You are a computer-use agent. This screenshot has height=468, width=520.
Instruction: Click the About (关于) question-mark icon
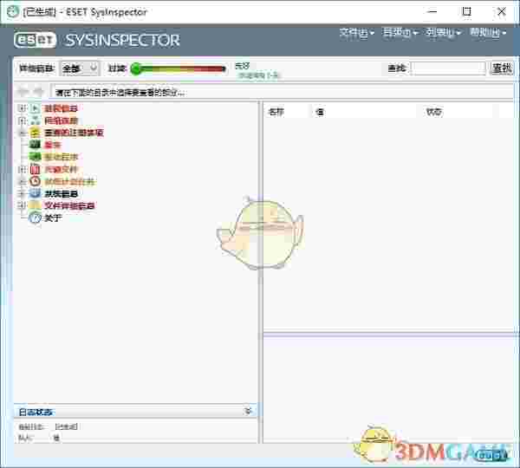(35, 218)
